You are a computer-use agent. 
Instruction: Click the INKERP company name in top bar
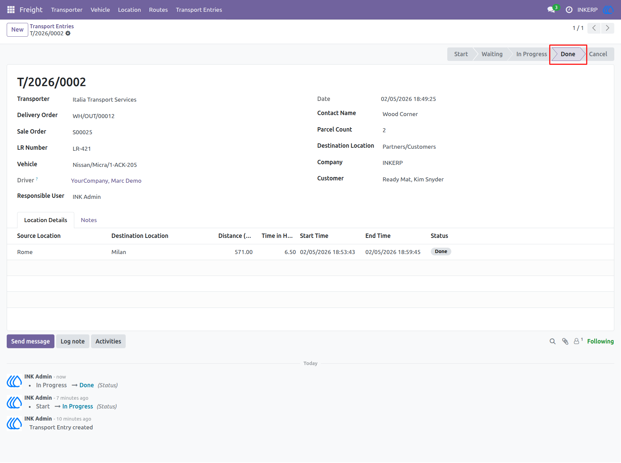pos(587,10)
